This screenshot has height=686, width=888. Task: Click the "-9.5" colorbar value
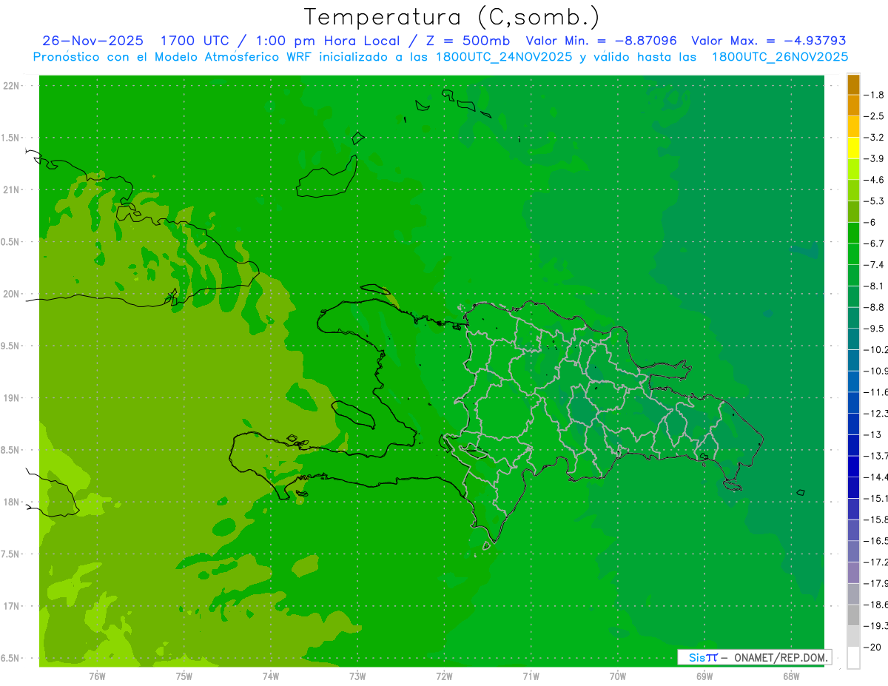874,328
